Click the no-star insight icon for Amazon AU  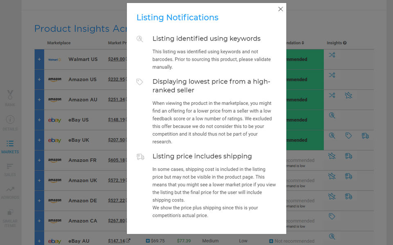point(348,95)
